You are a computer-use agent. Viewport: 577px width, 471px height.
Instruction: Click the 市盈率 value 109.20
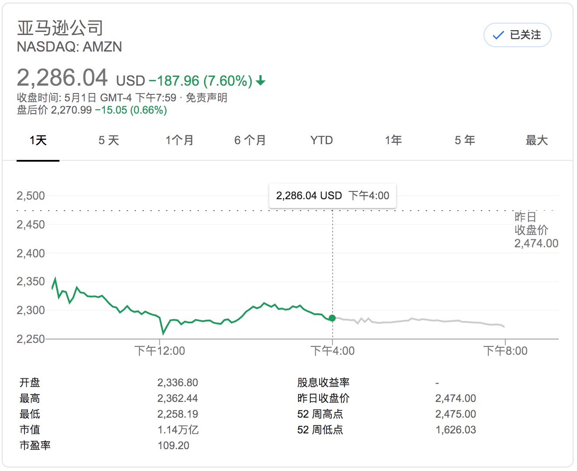tap(174, 445)
